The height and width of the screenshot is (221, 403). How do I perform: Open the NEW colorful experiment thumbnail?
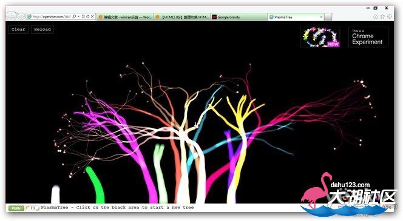(320, 37)
